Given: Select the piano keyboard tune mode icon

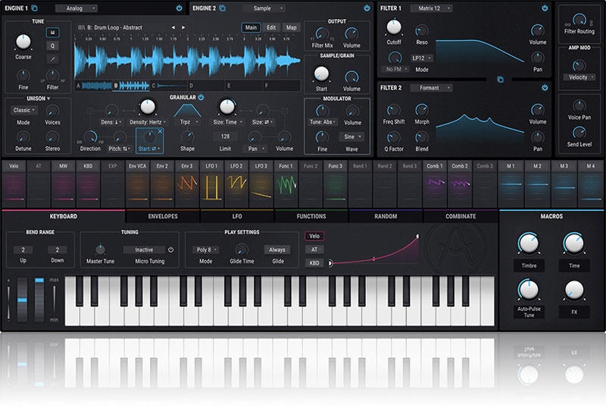Looking at the screenshot, I should (x=53, y=32).
